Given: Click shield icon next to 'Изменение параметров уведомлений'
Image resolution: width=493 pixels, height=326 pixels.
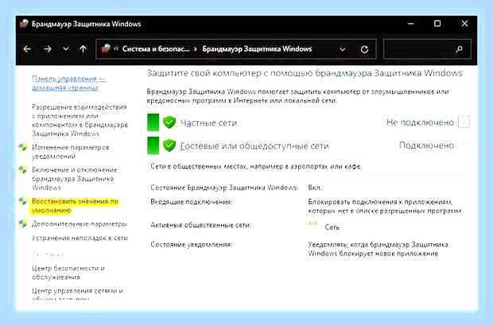Looking at the screenshot, I should click(x=23, y=147).
